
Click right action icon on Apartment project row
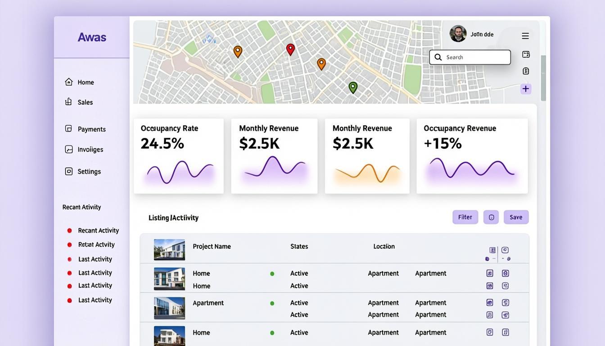click(506, 303)
